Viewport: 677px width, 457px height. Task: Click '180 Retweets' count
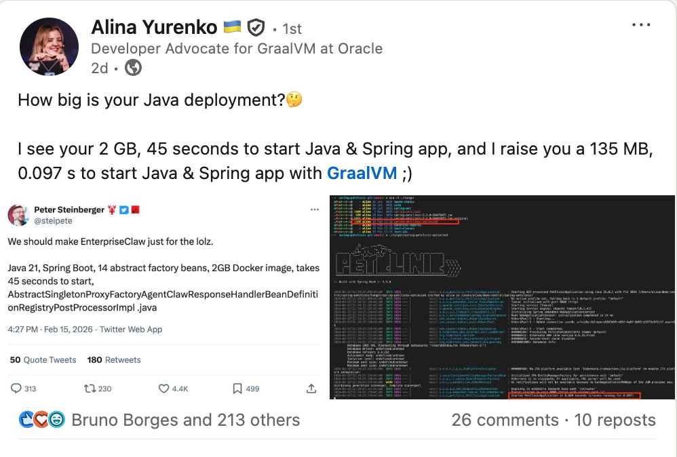[x=114, y=360]
